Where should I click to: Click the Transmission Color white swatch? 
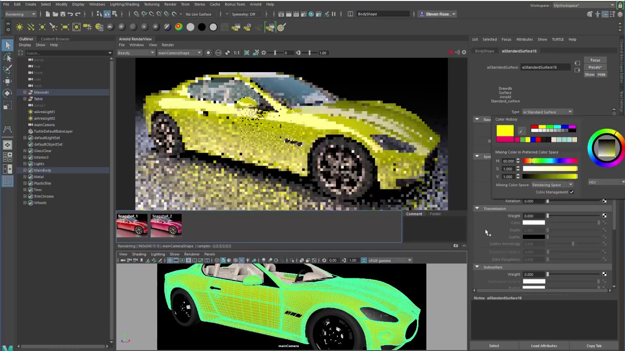534,223
